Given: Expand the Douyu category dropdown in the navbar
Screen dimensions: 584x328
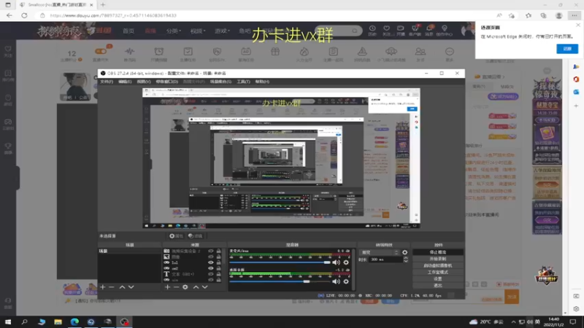Looking at the screenshot, I should pos(174,31).
